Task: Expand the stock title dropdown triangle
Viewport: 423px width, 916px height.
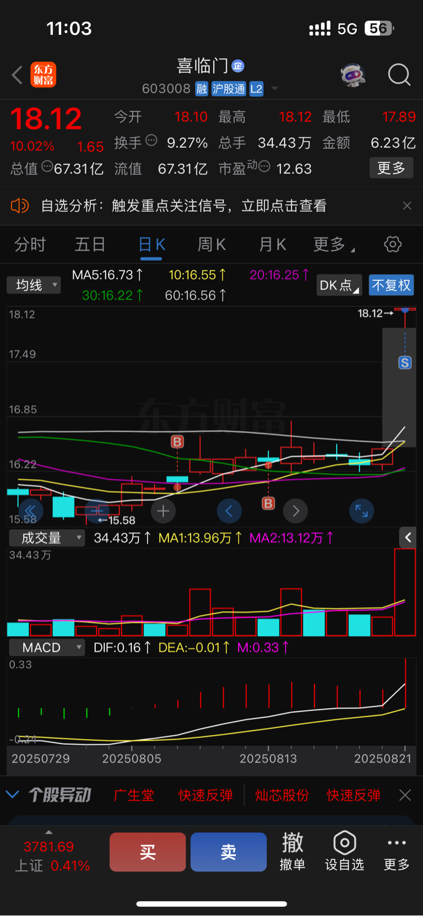Action: tap(274, 89)
